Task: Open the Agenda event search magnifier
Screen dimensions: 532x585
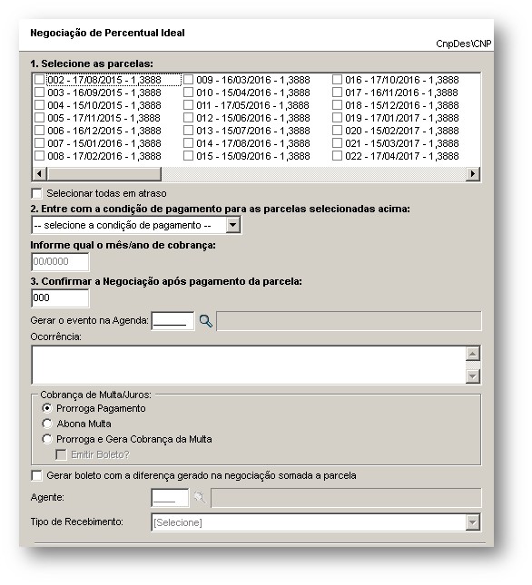Action: pos(205,321)
